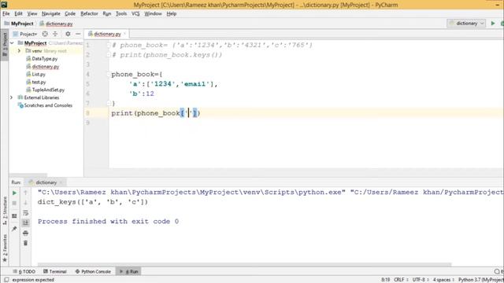Open the Tools menu
504x283 pixels.
click(121, 13)
